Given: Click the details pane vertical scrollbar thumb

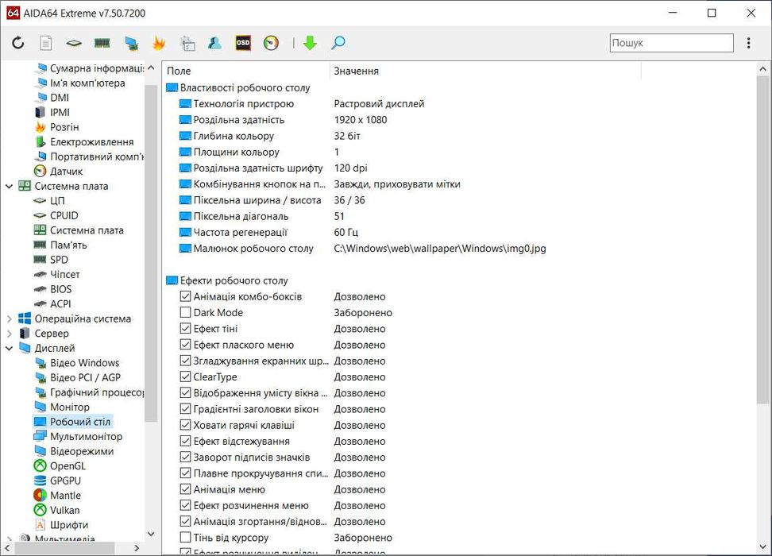Looking at the screenshot, I should (763, 240).
